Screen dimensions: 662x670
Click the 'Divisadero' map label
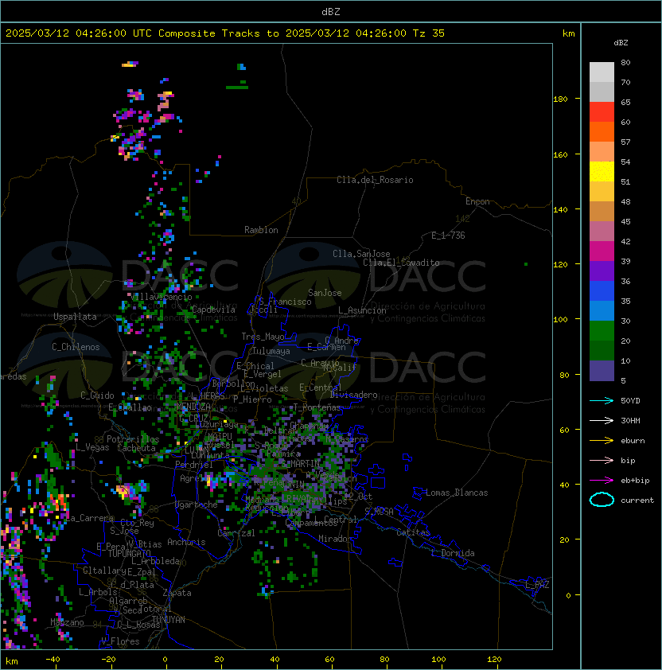[354, 395]
